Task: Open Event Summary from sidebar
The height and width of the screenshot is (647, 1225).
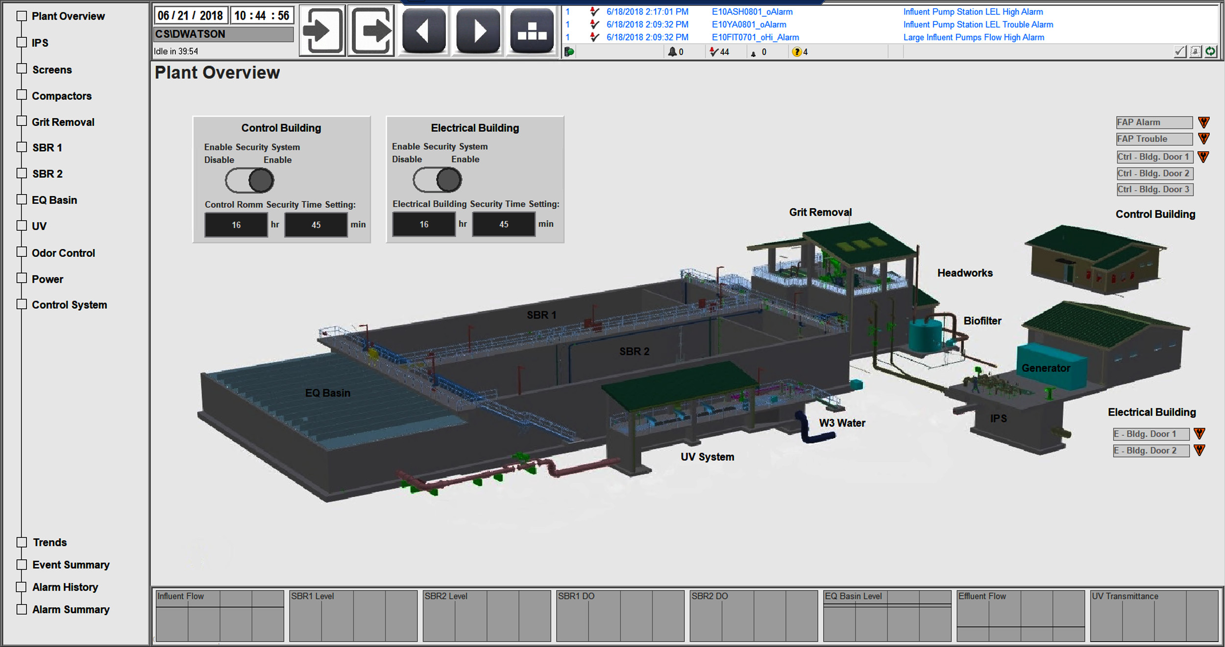Action: pyautogui.click(x=71, y=565)
